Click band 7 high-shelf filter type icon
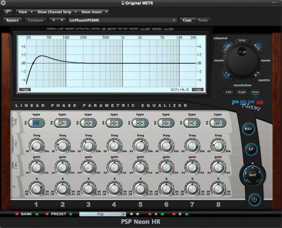282x228 pixels. [192, 123]
